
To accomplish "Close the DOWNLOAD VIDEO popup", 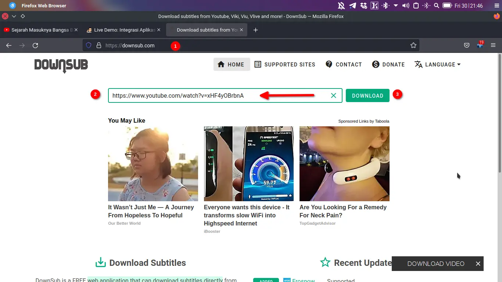I will point(478,264).
